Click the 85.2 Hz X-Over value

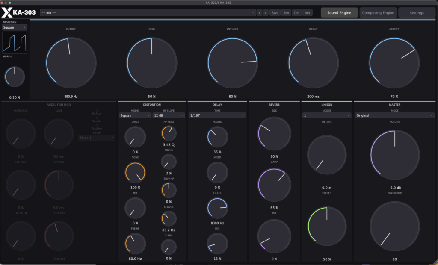tap(169, 230)
